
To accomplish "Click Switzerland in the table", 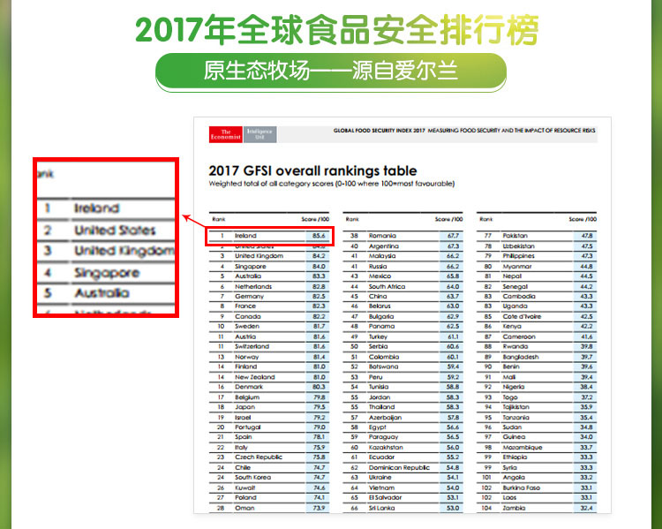I will (x=252, y=346).
